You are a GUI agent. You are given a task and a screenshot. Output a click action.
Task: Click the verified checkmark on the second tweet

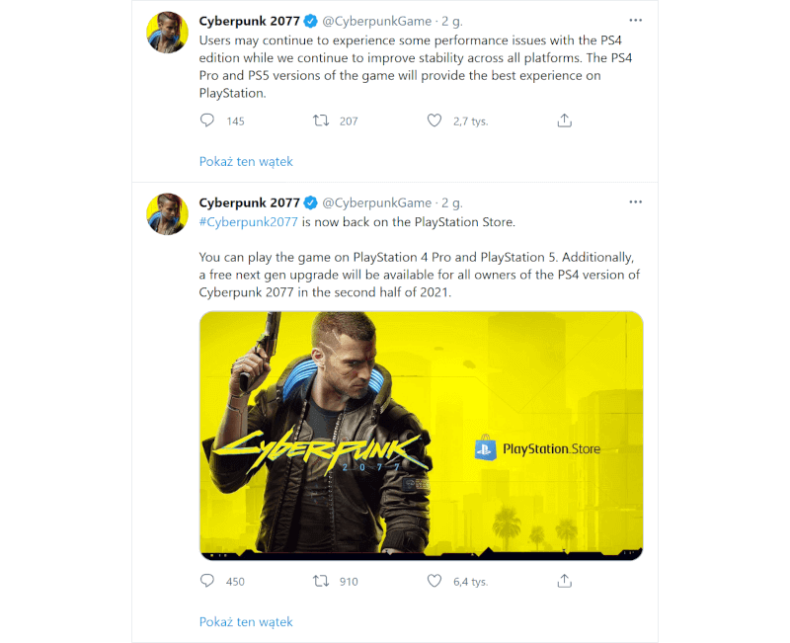coord(310,202)
